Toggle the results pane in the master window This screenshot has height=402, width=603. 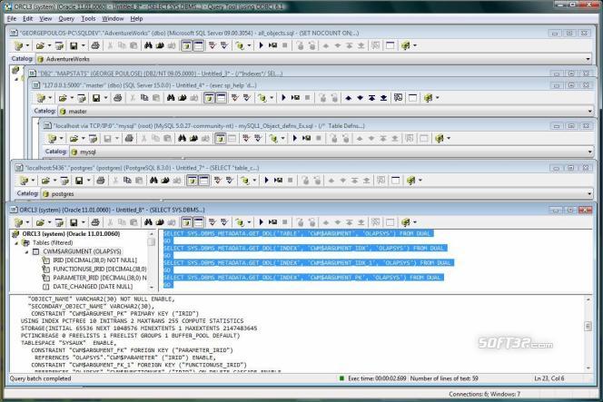221,98
